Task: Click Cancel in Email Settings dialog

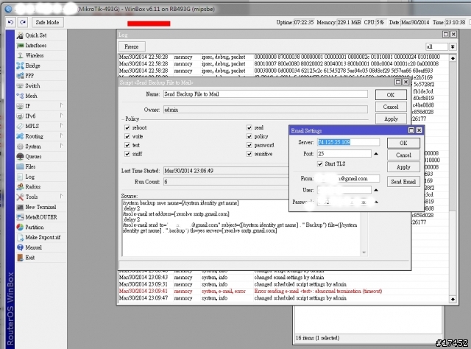Action: coord(403,155)
